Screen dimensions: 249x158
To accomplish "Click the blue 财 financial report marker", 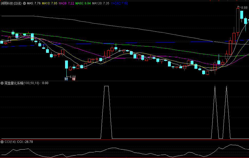I will coord(66,79).
